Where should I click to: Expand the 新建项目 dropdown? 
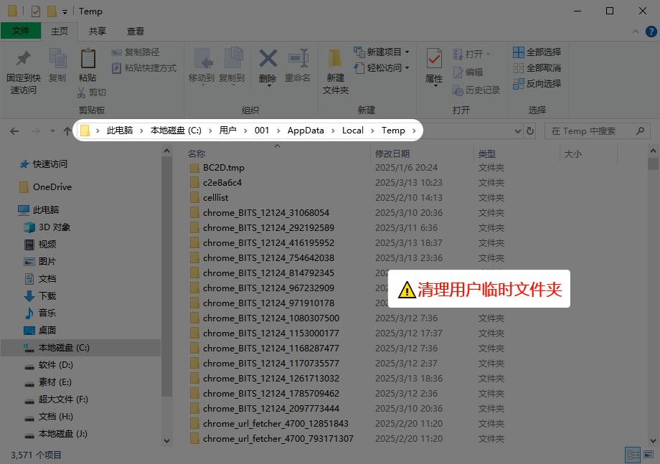[x=407, y=52]
